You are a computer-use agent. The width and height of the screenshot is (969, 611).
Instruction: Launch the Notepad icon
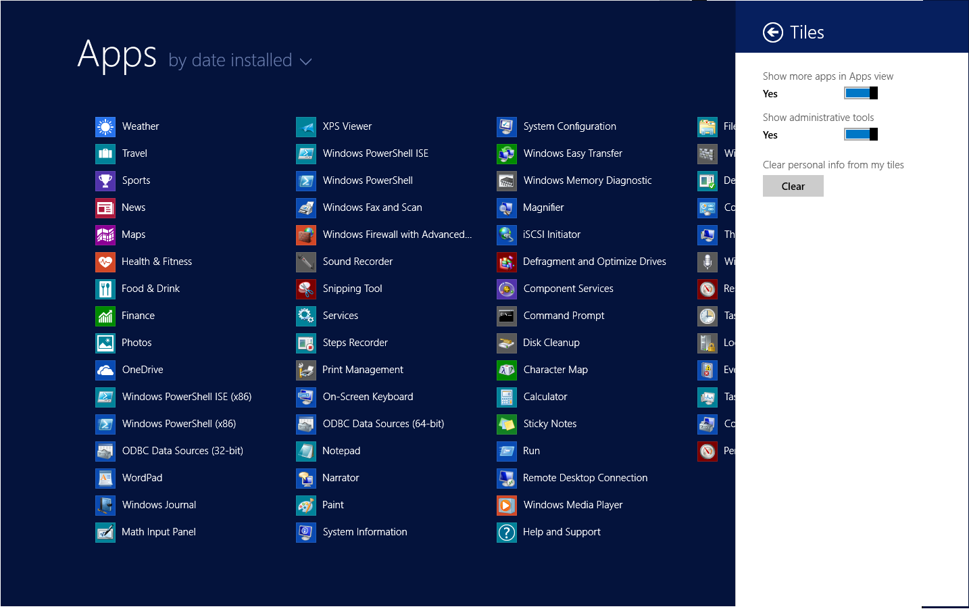(x=306, y=451)
